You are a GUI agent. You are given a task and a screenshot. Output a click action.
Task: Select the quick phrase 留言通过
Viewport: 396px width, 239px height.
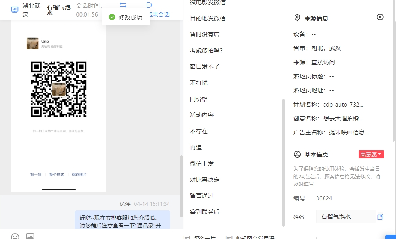(x=202, y=196)
